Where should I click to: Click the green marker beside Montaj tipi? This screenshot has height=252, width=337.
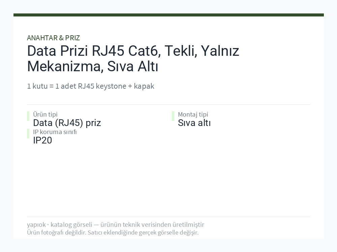(173, 116)
